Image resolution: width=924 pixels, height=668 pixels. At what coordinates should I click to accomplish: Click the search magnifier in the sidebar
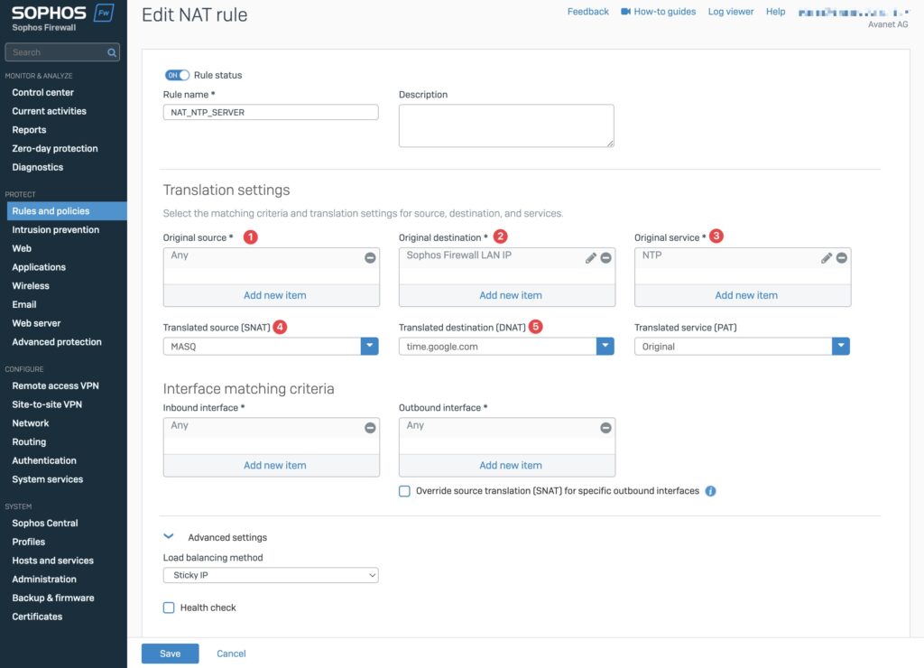pyautogui.click(x=110, y=51)
